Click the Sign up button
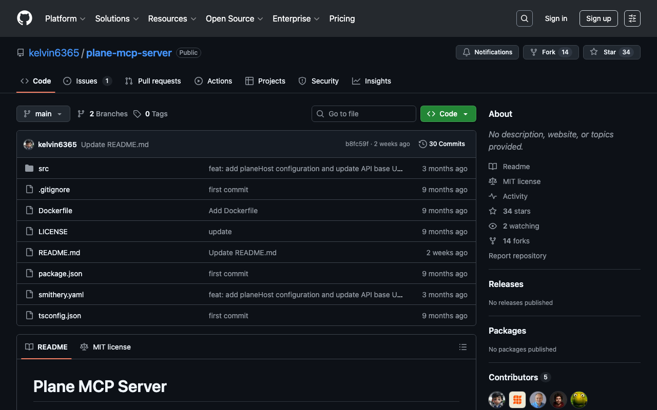This screenshot has height=410, width=657. pyautogui.click(x=598, y=18)
